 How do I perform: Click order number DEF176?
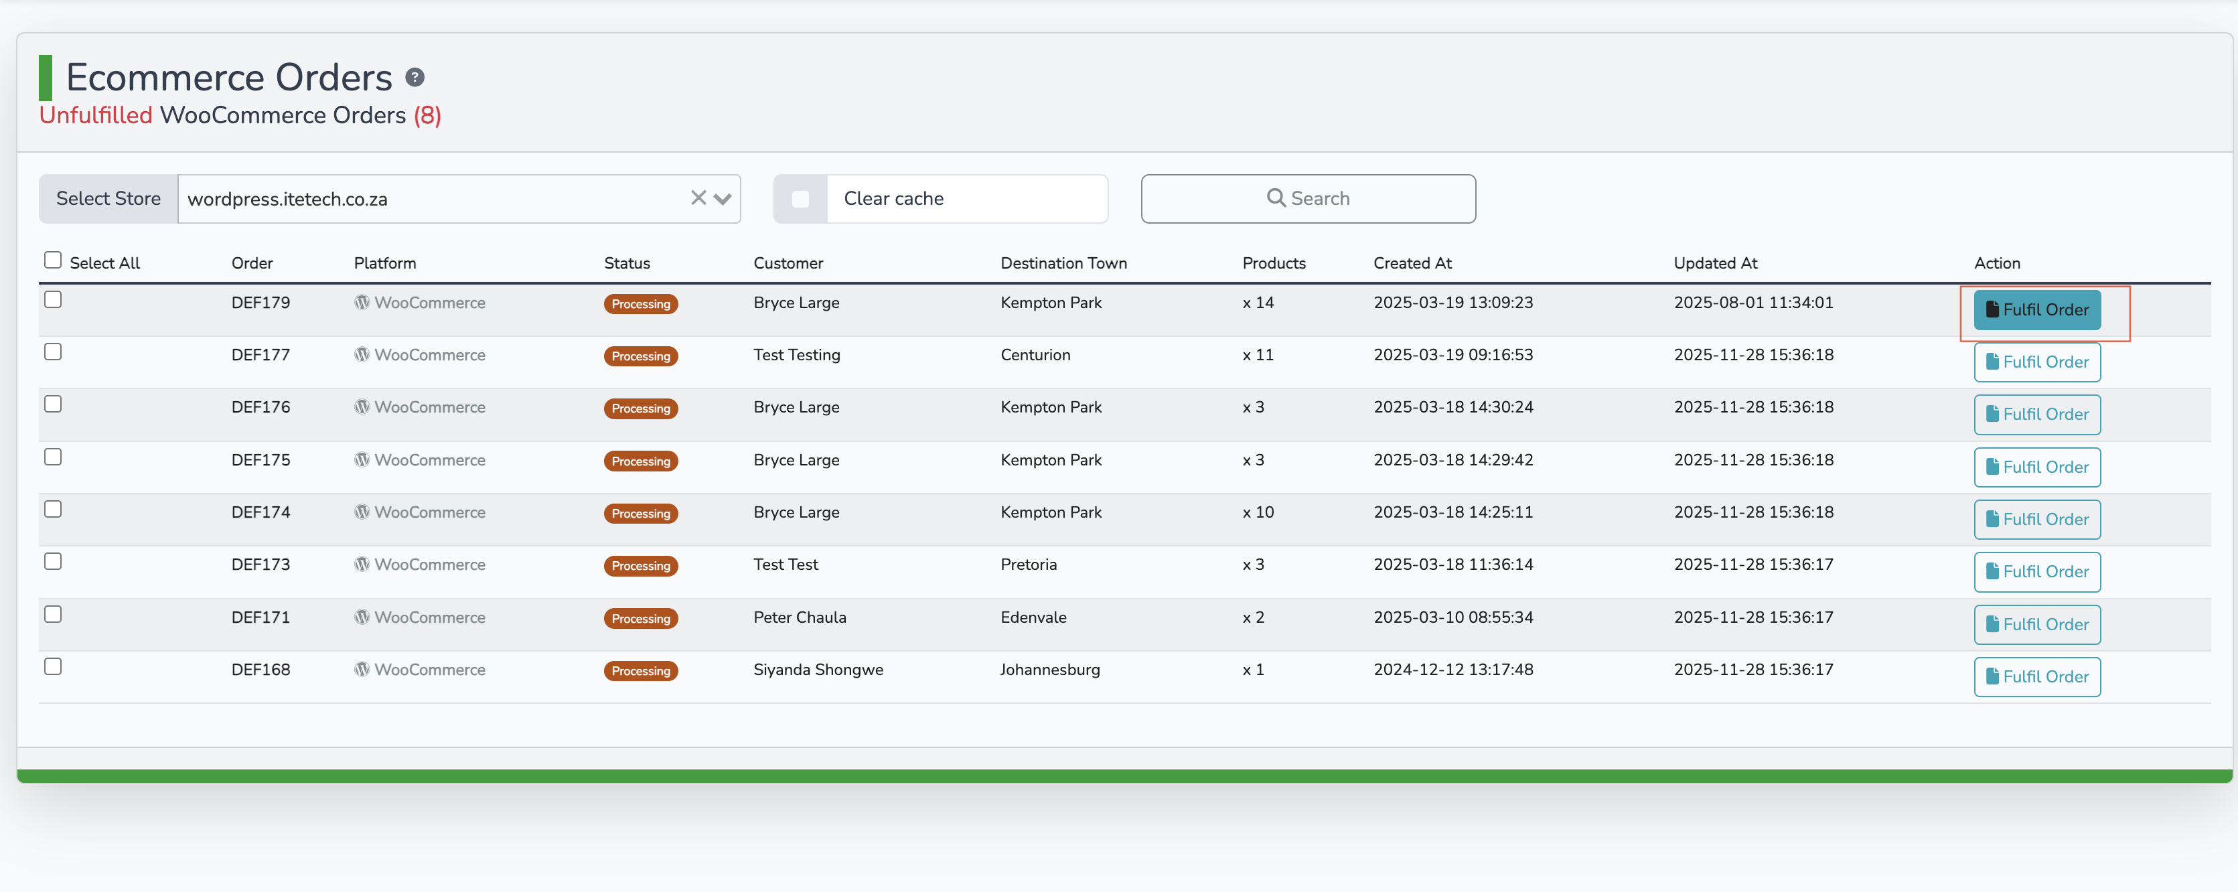[x=260, y=406]
